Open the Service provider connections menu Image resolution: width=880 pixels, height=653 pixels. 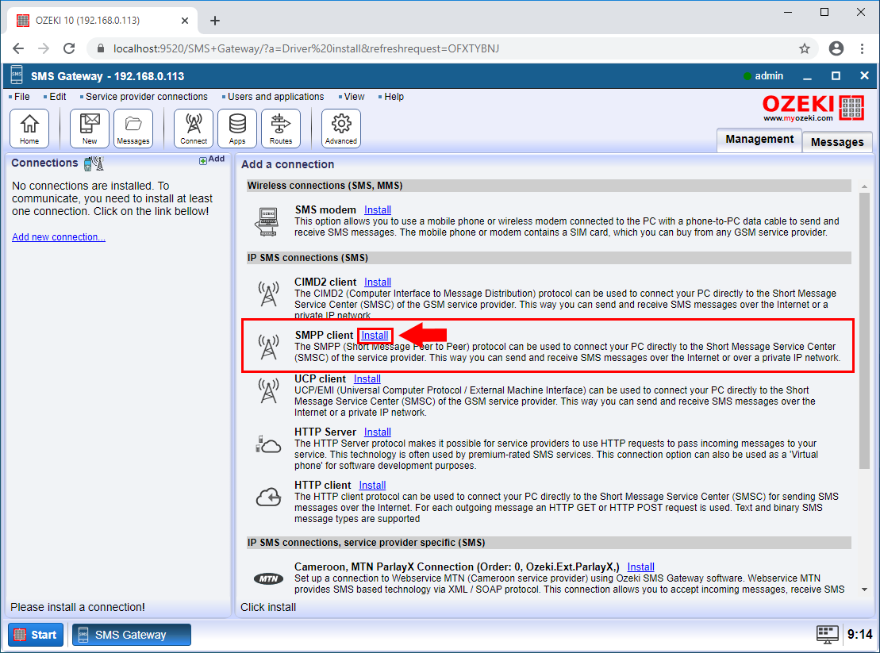pyautogui.click(x=146, y=97)
